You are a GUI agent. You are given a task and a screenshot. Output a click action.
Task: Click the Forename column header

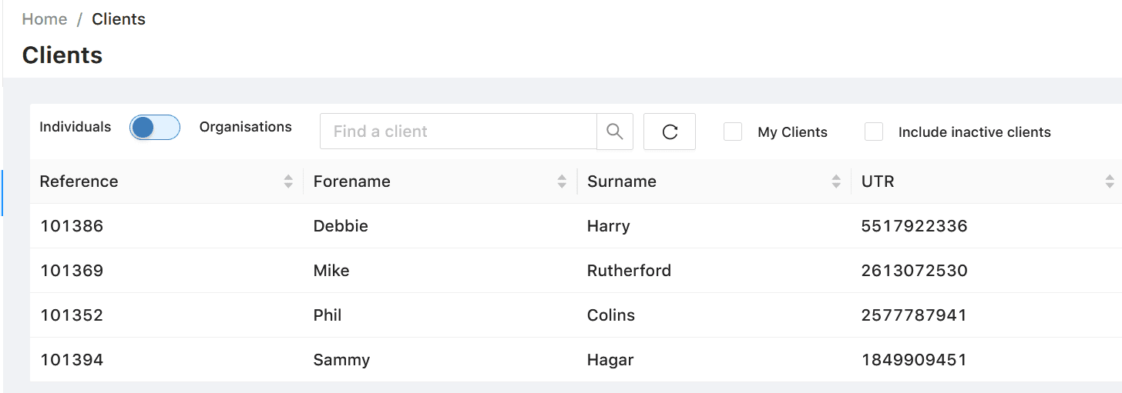pos(440,182)
